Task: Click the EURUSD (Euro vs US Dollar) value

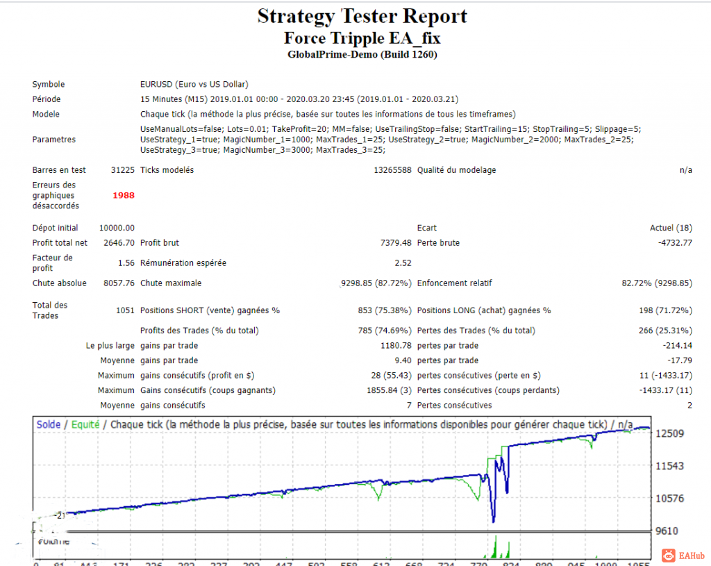Action: [x=194, y=84]
